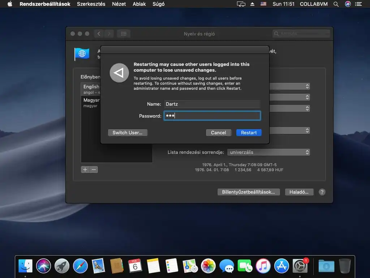
Task: Open Safari in the Dock
Action: point(80,266)
